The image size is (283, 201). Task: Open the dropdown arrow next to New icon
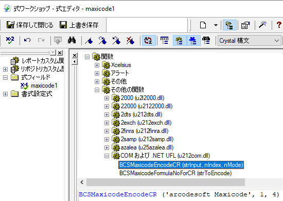(216, 25)
